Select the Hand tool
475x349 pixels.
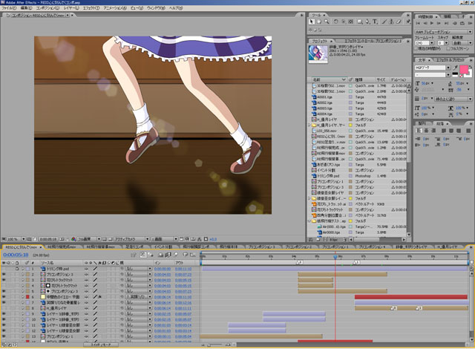click(318, 22)
